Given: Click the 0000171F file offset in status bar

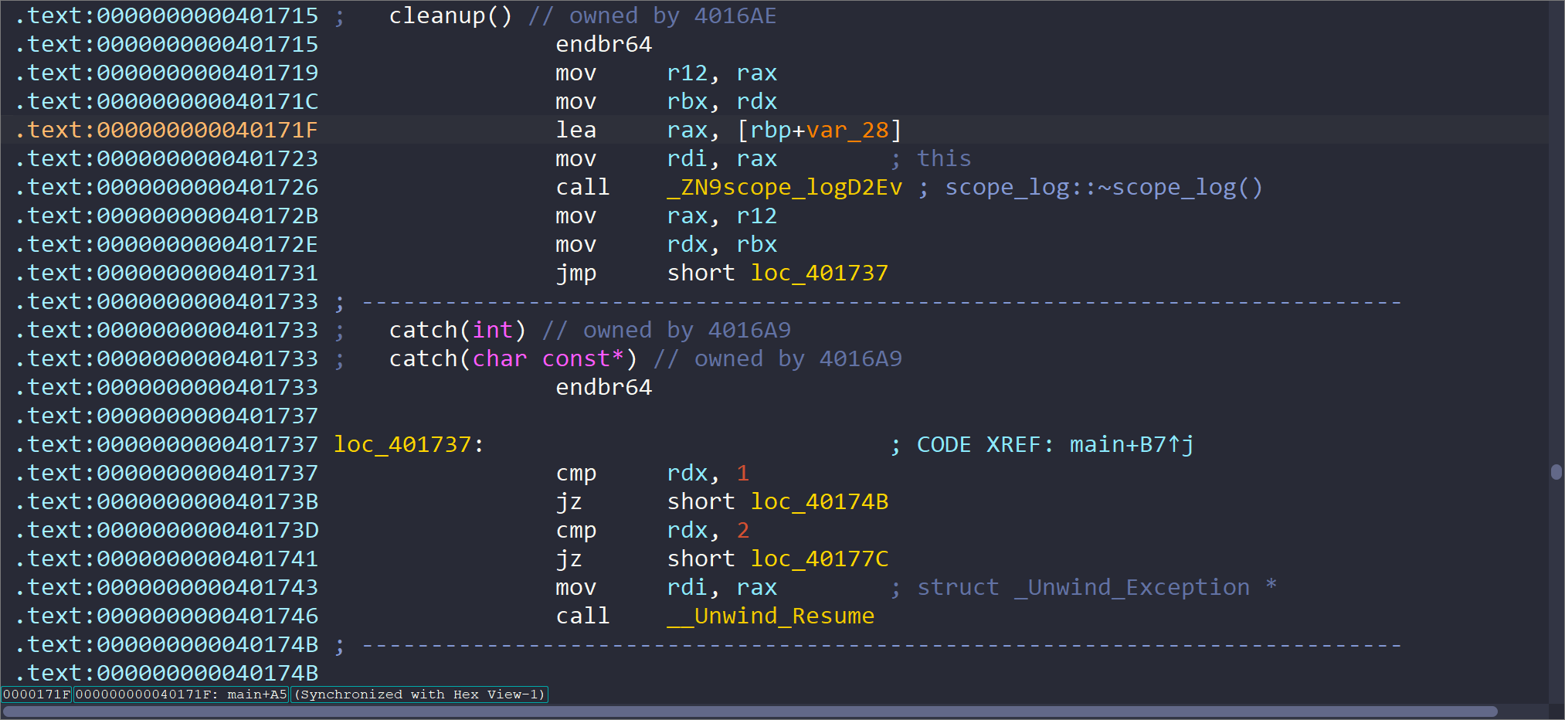Looking at the screenshot, I should pyautogui.click(x=36, y=695).
